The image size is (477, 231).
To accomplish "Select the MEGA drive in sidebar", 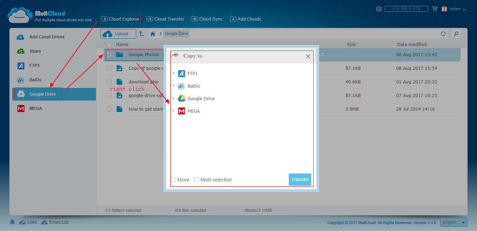I will (x=36, y=109).
